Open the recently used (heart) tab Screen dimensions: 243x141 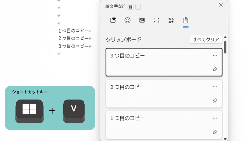pyautogui.click(x=113, y=20)
